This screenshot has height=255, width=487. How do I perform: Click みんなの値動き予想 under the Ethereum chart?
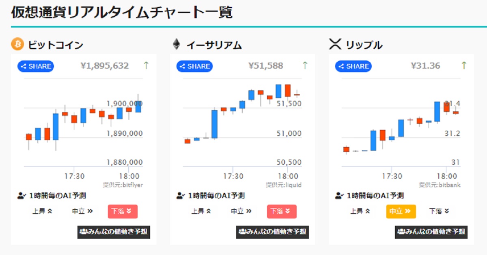pos(273,233)
